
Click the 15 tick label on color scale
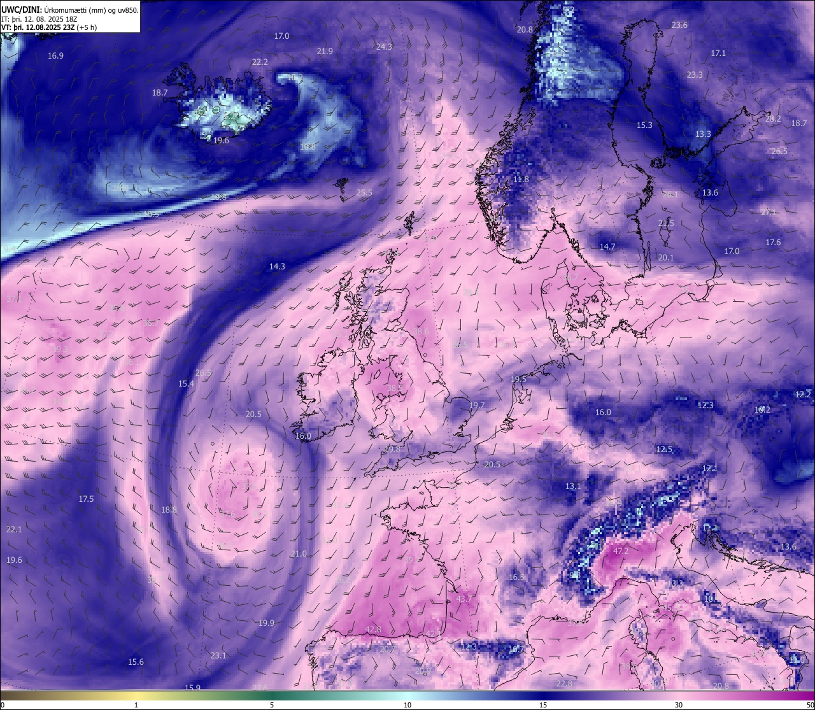(x=543, y=705)
